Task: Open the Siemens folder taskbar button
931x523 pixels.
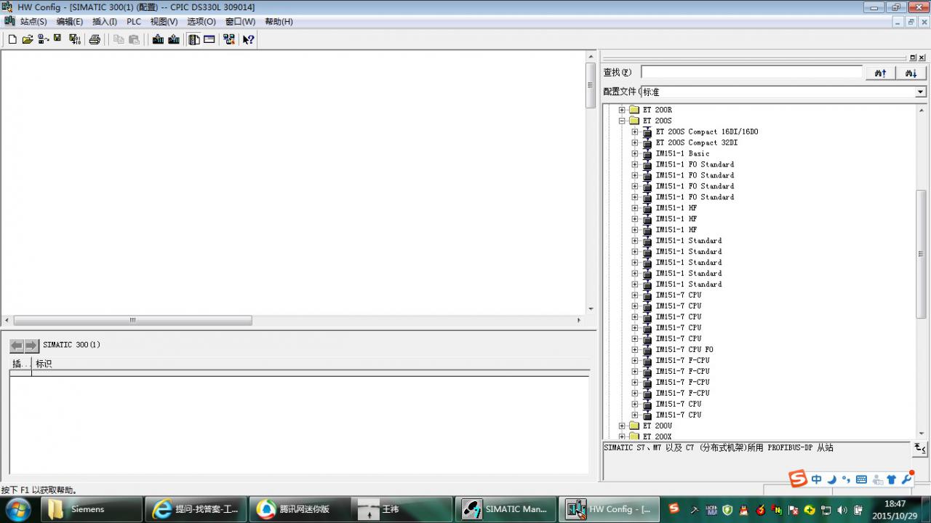Action: point(92,509)
